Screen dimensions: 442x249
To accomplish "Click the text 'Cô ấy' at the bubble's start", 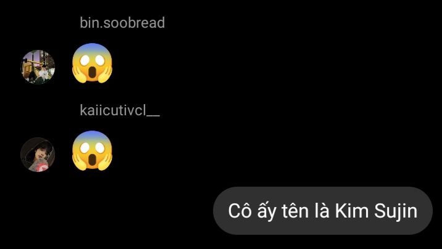I will 252,211.
